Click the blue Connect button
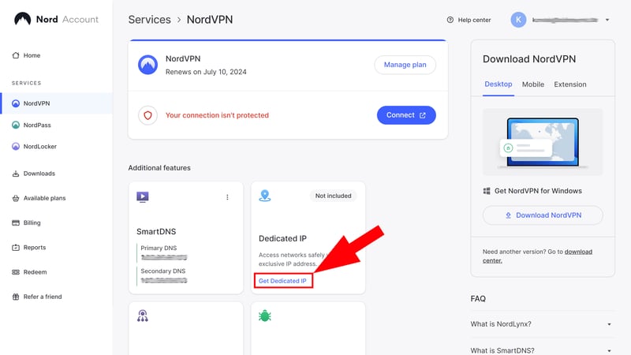 coord(406,115)
